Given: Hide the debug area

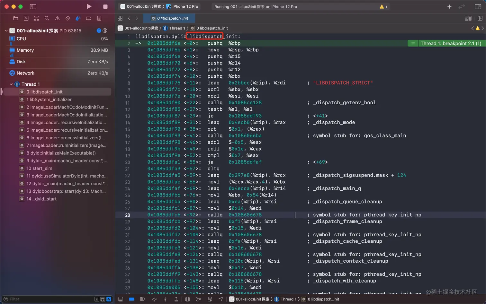Looking at the screenshot, I should pos(121,299).
